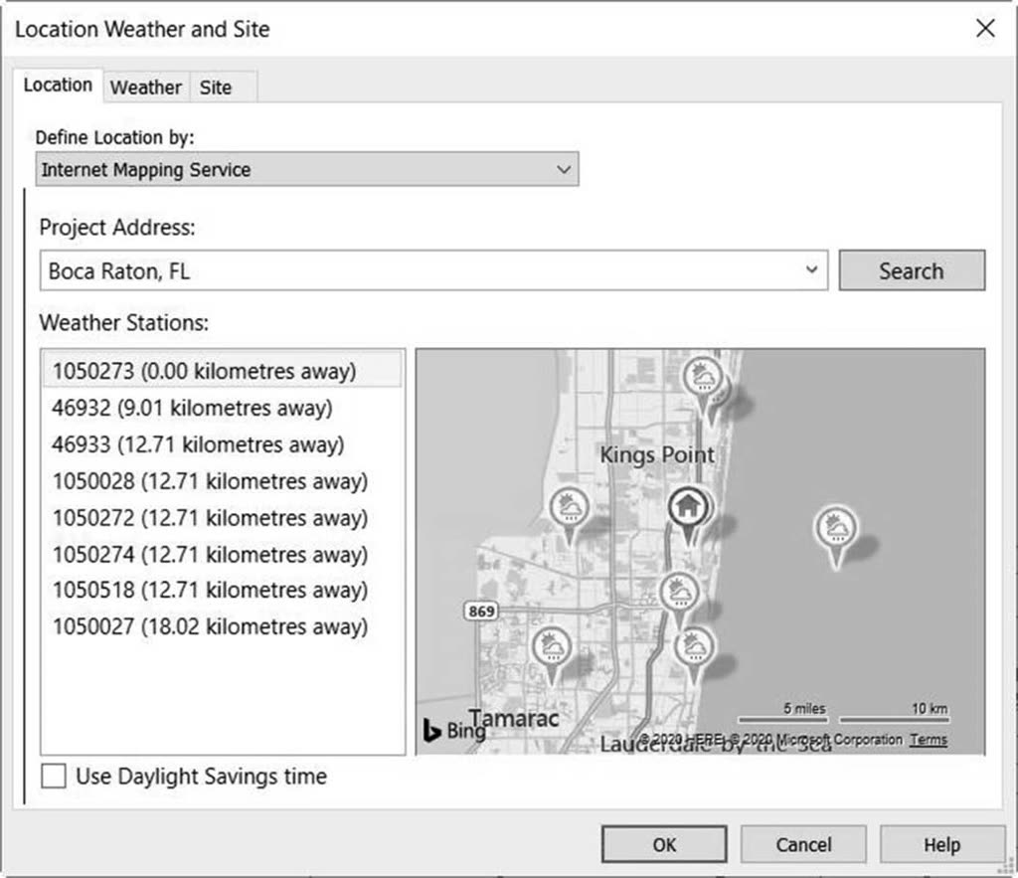Select the weather station pin out in the ocean
1018x878 pixels.
[836, 529]
